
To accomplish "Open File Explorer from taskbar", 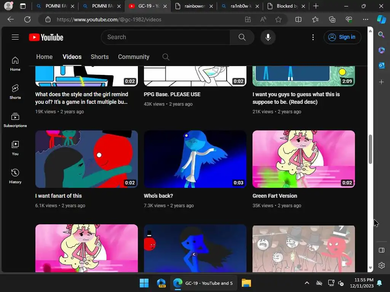I will pos(246,283).
